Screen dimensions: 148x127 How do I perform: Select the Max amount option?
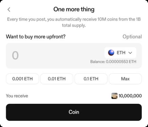tap(125, 79)
